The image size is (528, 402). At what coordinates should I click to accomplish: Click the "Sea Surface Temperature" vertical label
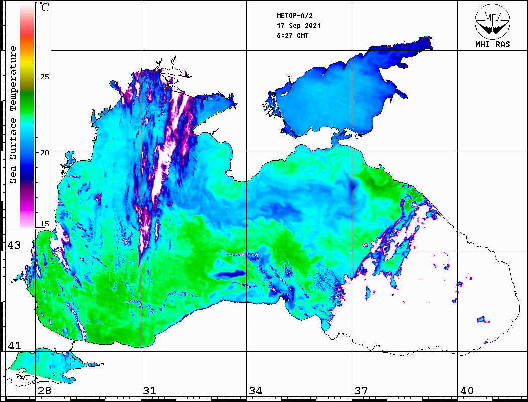[13, 115]
